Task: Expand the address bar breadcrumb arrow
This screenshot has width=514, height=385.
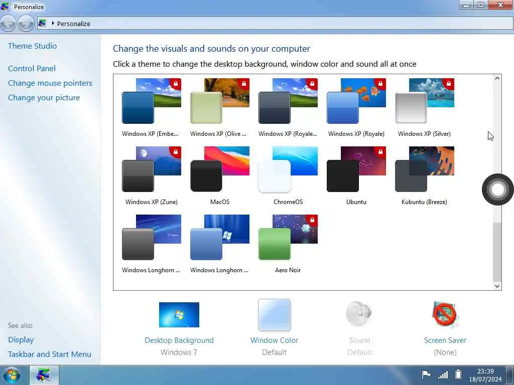Action: click(52, 23)
